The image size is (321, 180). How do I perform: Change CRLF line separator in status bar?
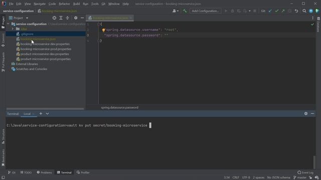236,177
